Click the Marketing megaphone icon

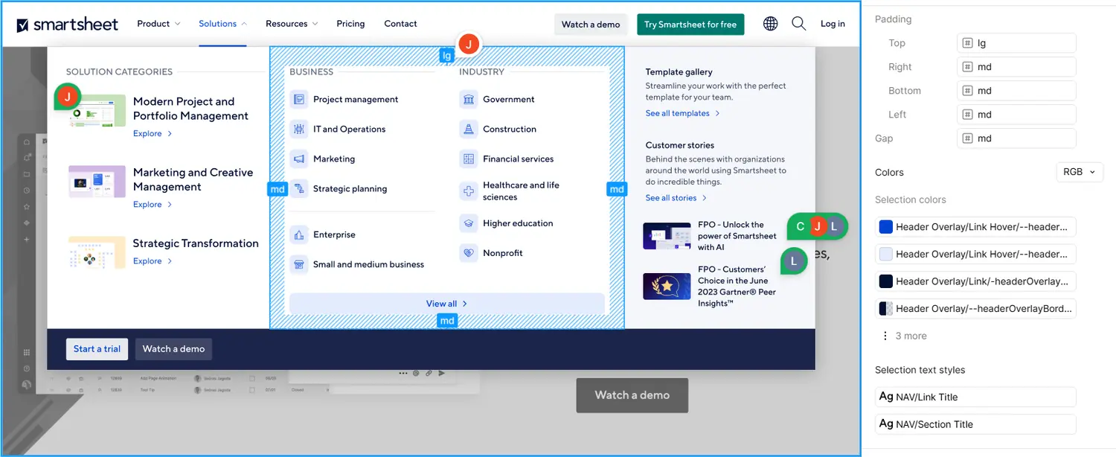(299, 159)
